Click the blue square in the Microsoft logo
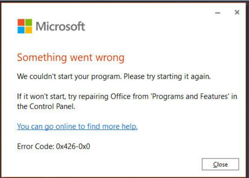This screenshot has width=249, height=178. coord(21,30)
